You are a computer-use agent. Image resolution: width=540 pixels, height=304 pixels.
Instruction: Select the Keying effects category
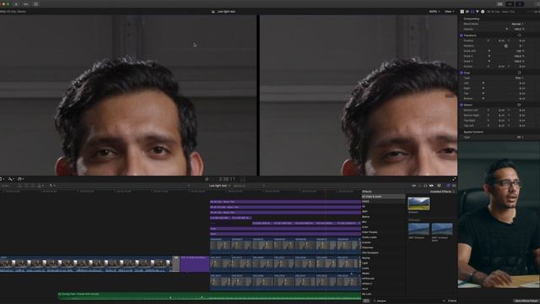pos(366,258)
